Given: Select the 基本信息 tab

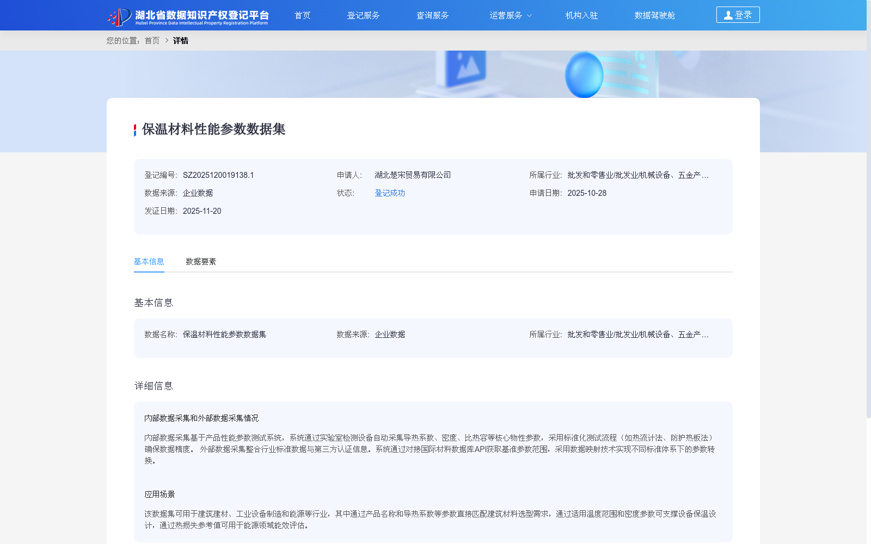Looking at the screenshot, I should pyautogui.click(x=149, y=262).
